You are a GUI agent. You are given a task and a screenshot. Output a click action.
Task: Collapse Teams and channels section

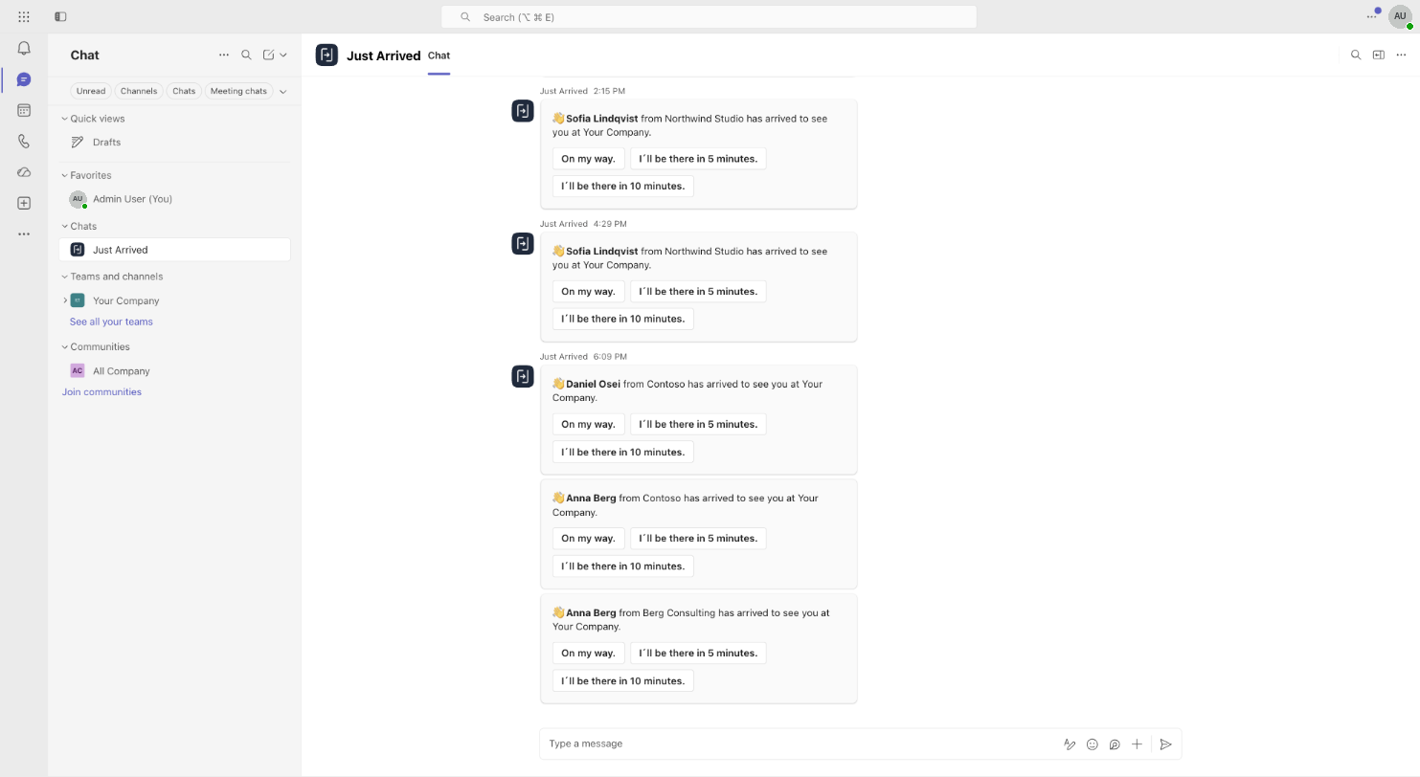tap(64, 277)
